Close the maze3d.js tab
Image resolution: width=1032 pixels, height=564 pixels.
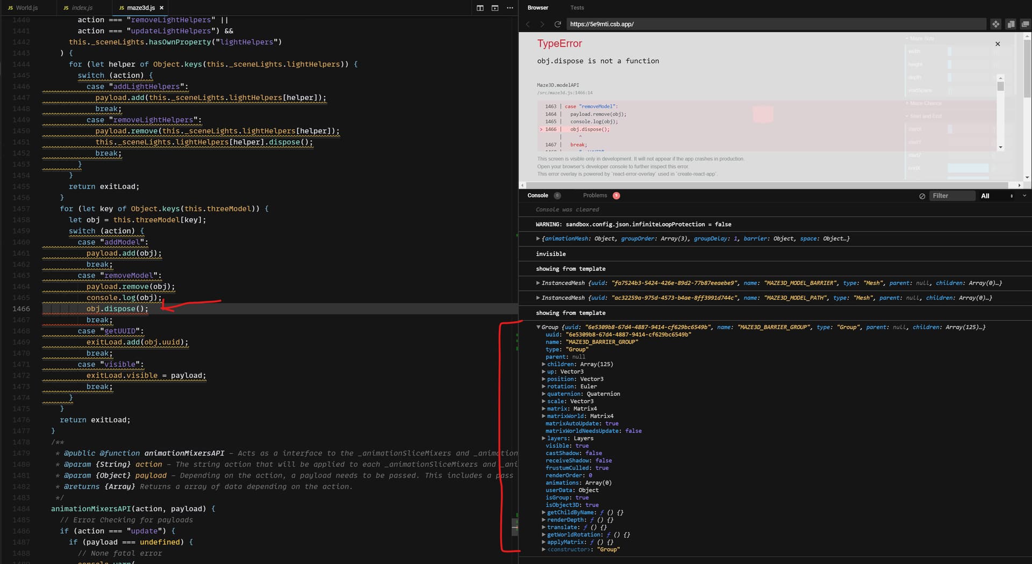[x=162, y=8]
